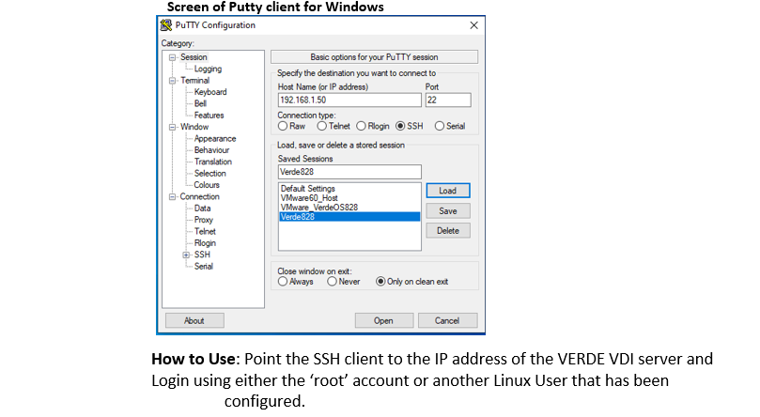The width and height of the screenshot is (760, 417).
Task: Open the Features category
Action: pyautogui.click(x=209, y=116)
